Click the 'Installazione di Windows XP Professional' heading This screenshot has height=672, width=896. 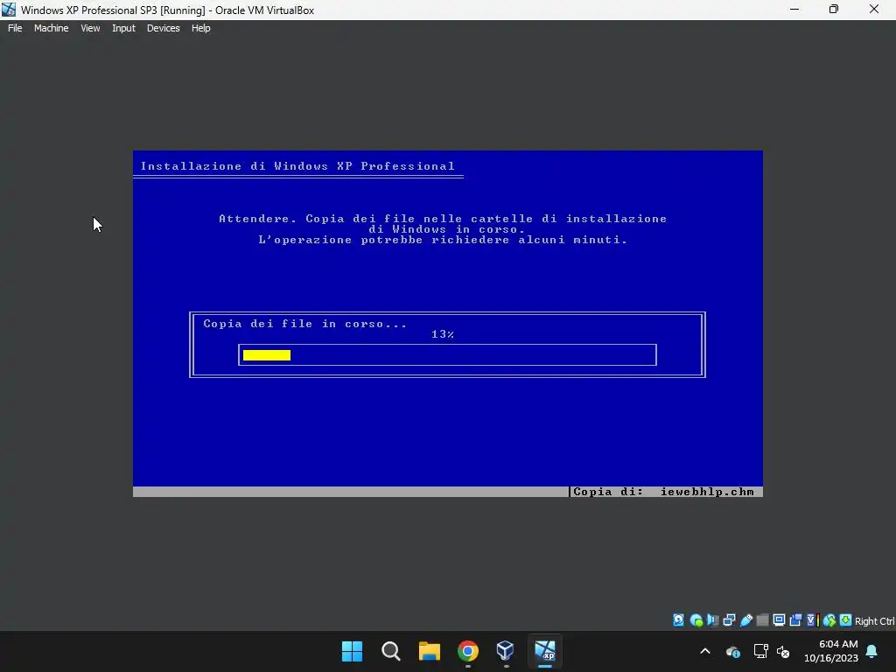297,166
